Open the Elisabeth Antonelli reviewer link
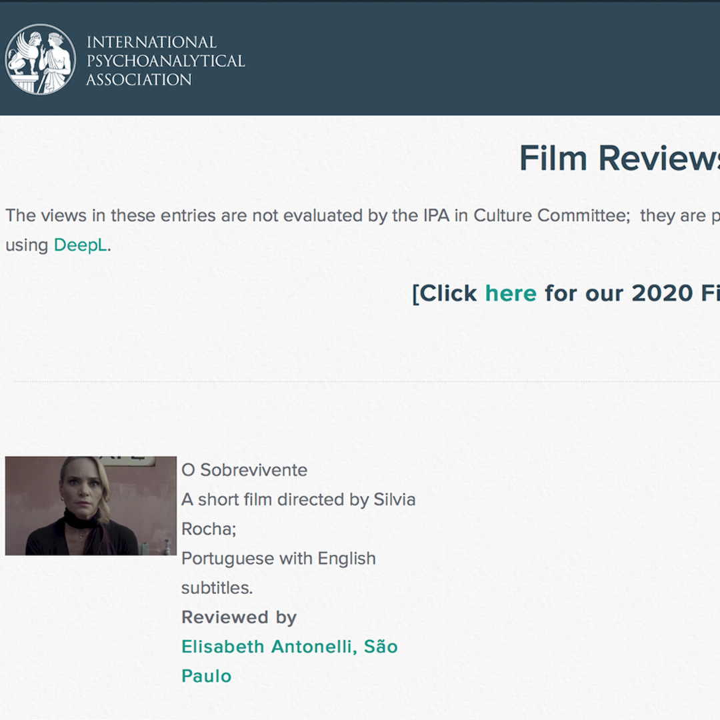720x720 pixels. (x=289, y=647)
